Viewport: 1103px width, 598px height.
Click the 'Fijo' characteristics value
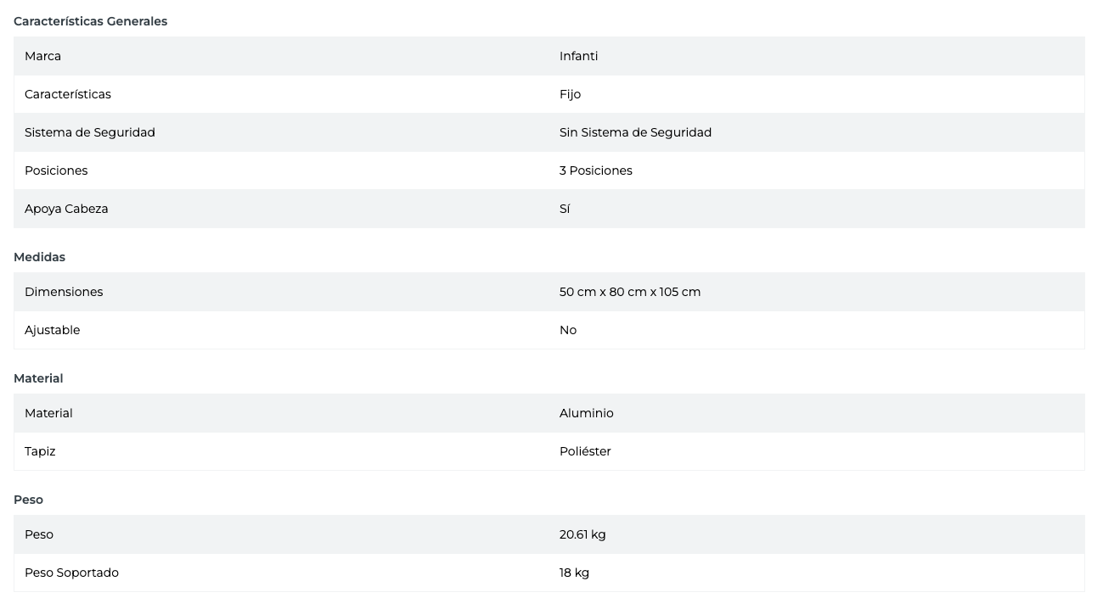pyautogui.click(x=570, y=94)
